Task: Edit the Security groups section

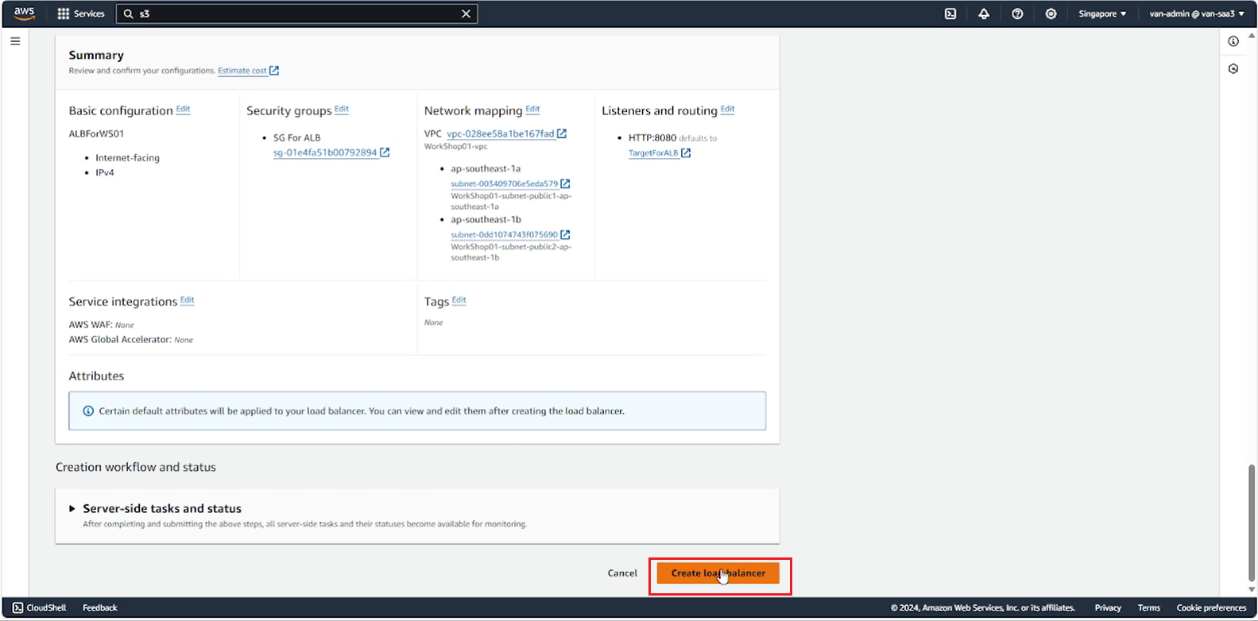Action: tap(342, 110)
